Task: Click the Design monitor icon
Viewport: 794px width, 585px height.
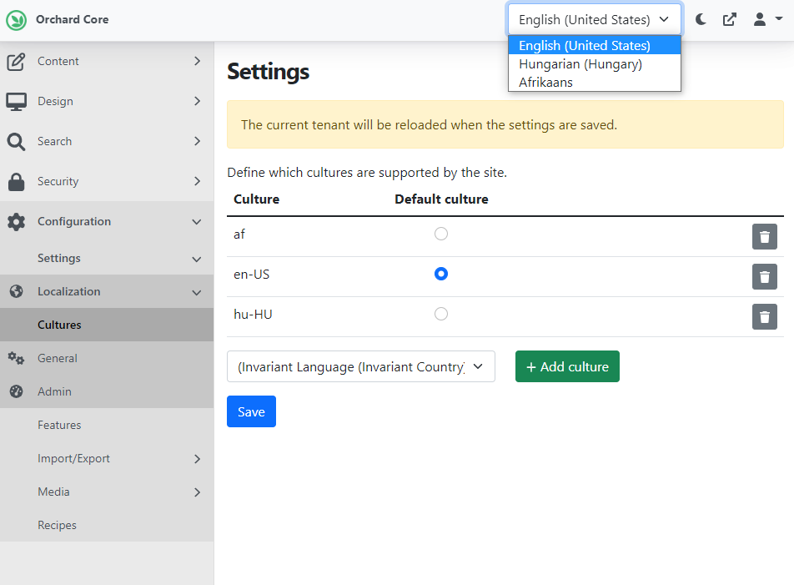Action: 16,101
